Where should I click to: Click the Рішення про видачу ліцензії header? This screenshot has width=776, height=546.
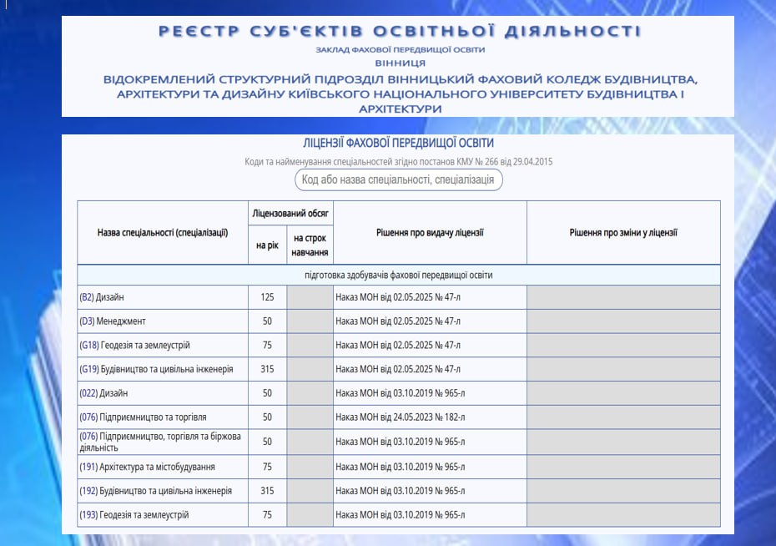[430, 233]
